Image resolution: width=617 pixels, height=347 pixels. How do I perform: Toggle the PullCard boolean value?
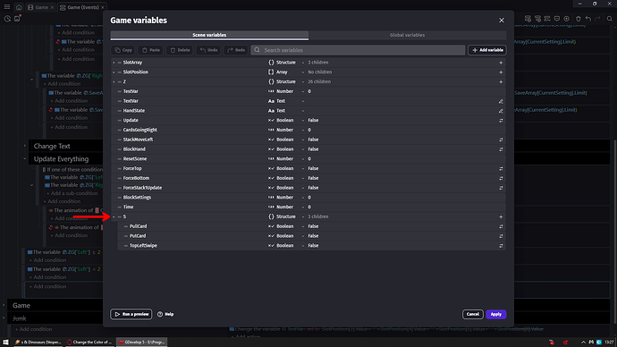501,226
